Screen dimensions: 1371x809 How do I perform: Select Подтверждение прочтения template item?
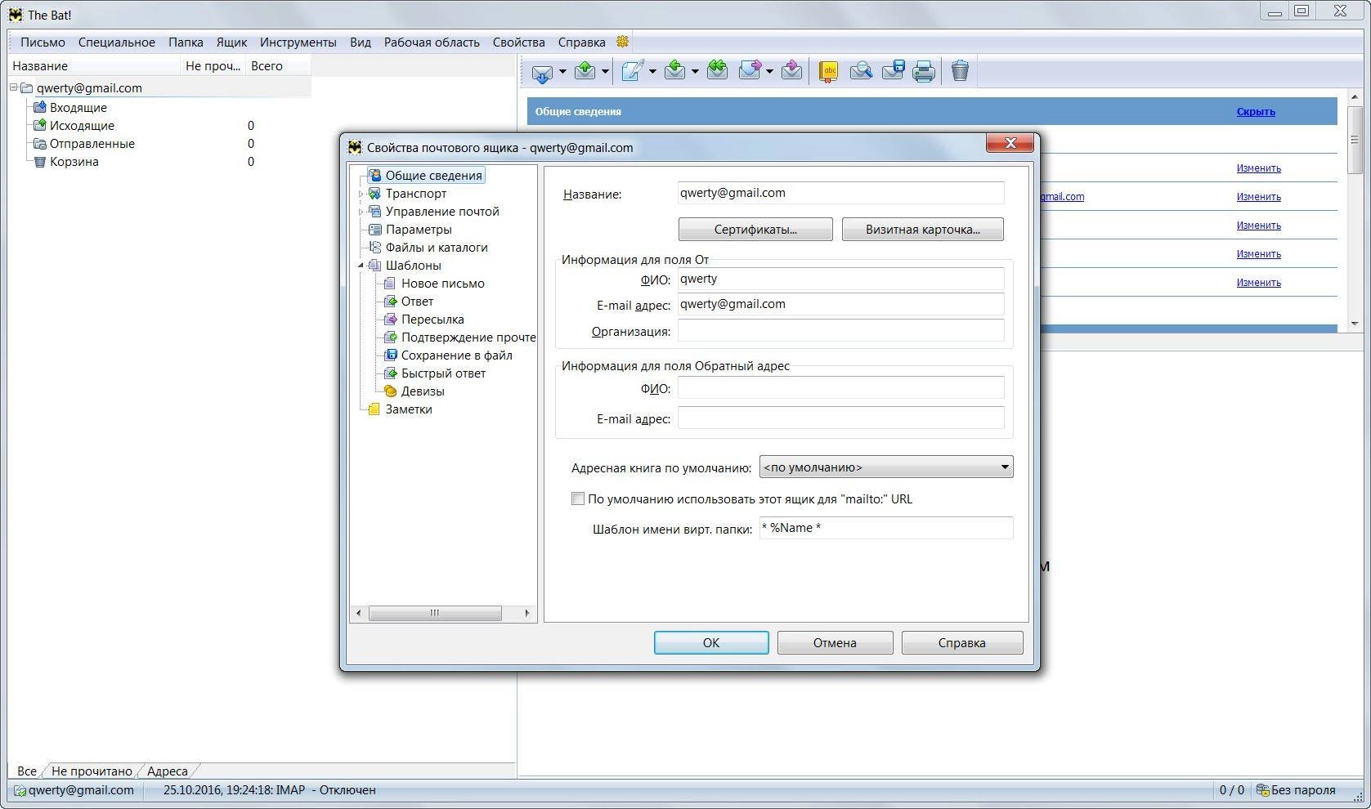(468, 337)
